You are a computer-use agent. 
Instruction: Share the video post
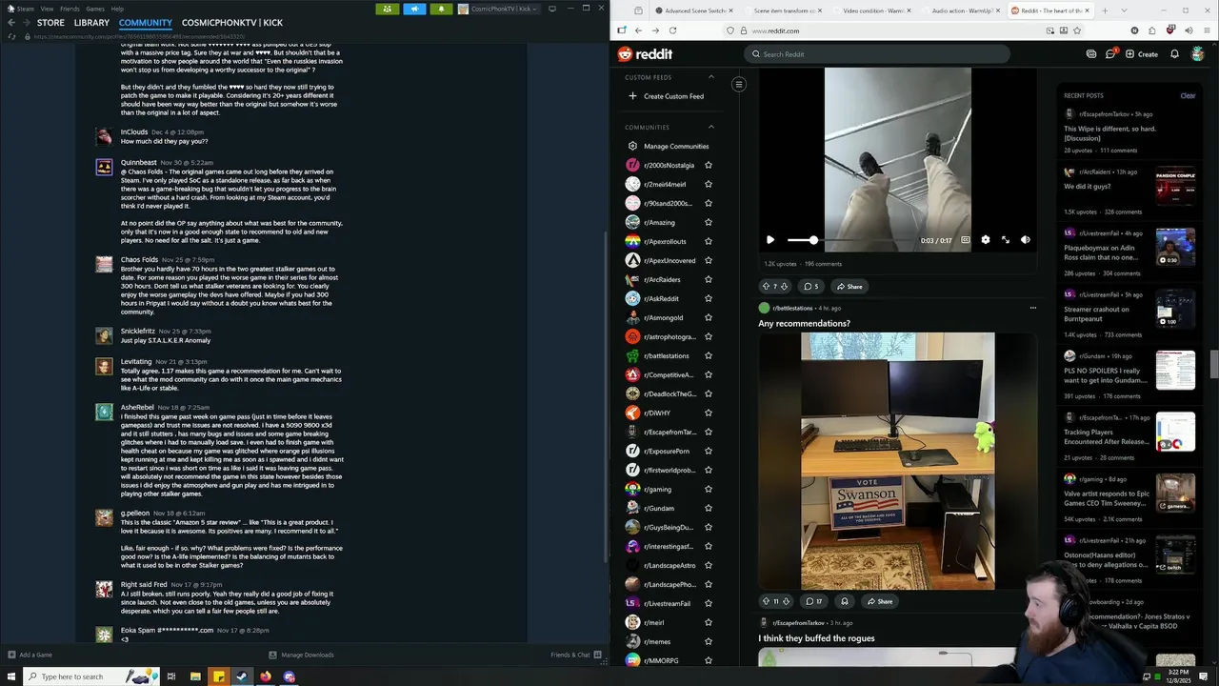tap(849, 286)
